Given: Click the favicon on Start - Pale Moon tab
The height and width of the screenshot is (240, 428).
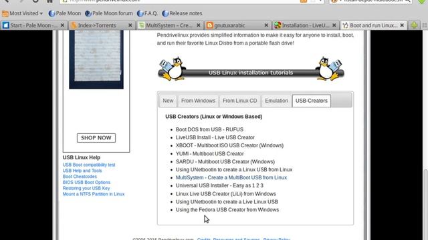Looking at the screenshot, I should click(6, 25).
